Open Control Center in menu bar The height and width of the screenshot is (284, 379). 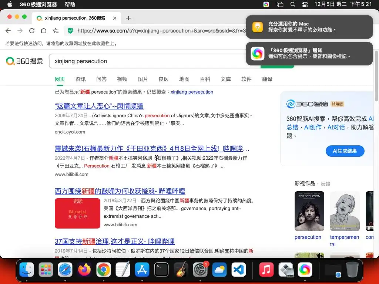pos(305,4)
